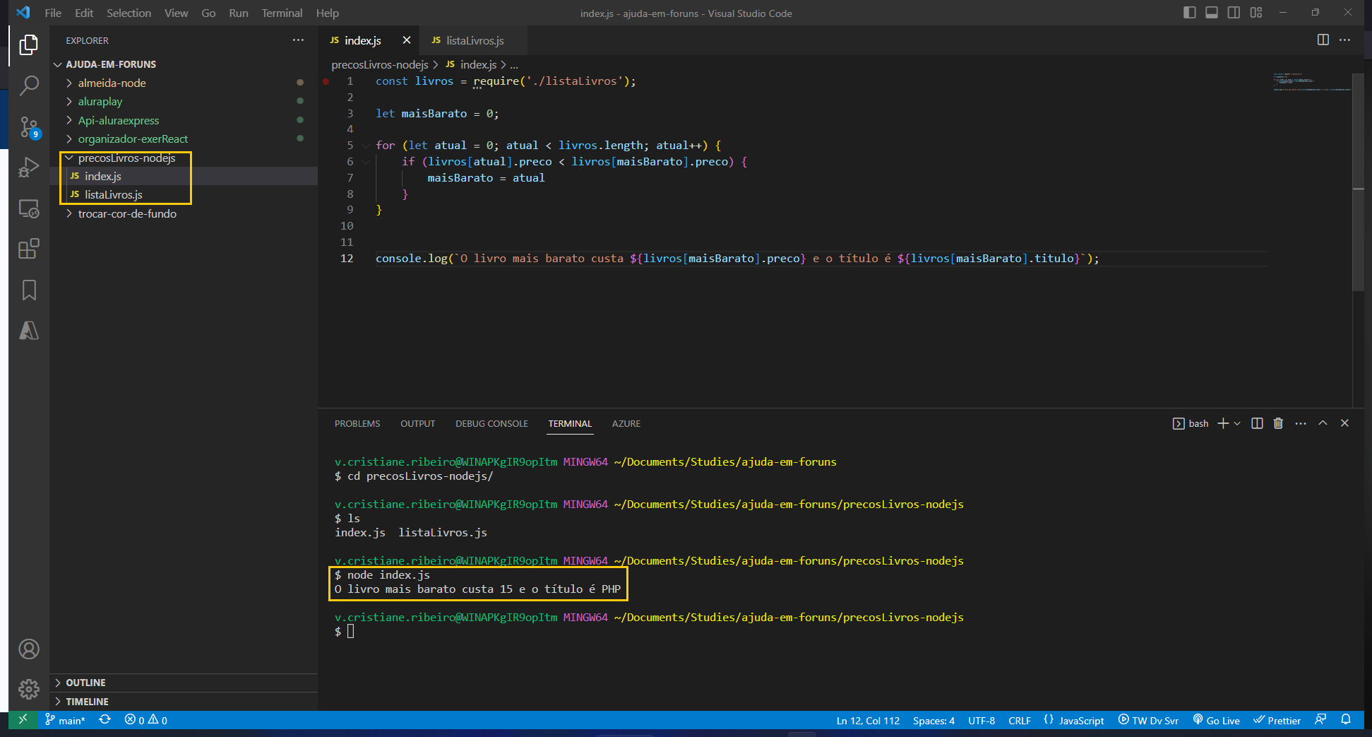Open terminal launch profile dropdown
This screenshot has height=737, width=1372.
tap(1237, 423)
